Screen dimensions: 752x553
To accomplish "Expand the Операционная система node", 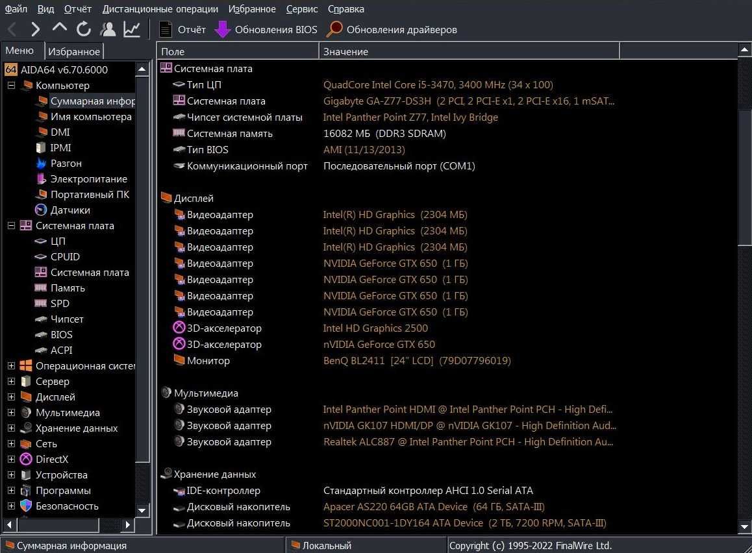I will point(11,365).
